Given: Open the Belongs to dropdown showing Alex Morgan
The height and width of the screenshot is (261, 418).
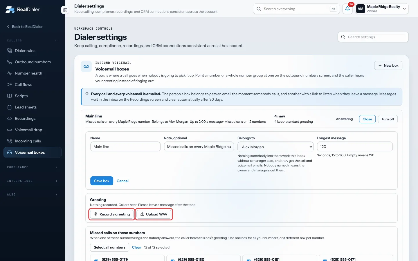Looking at the screenshot, I should click(275, 147).
